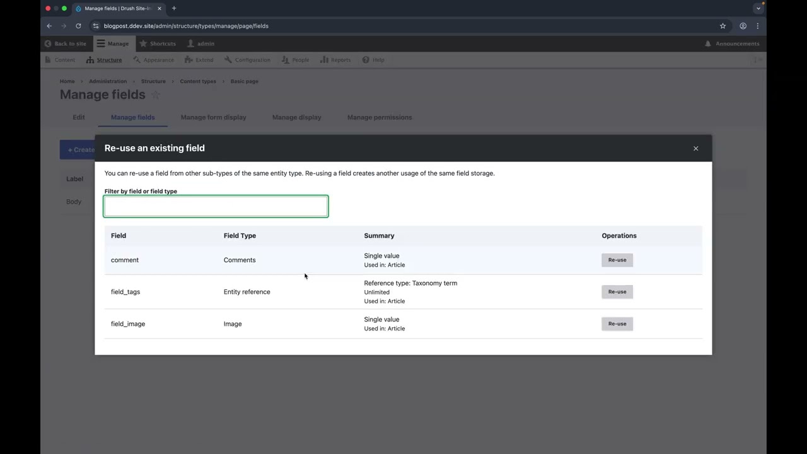Viewport: 807px width, 454px height.
Task: Click the Field Type column header
Action: point(240,236)
